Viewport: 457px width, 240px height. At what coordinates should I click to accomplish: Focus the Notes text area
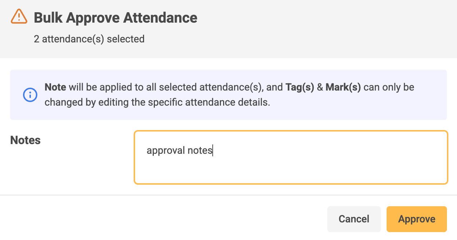(291, 157)
